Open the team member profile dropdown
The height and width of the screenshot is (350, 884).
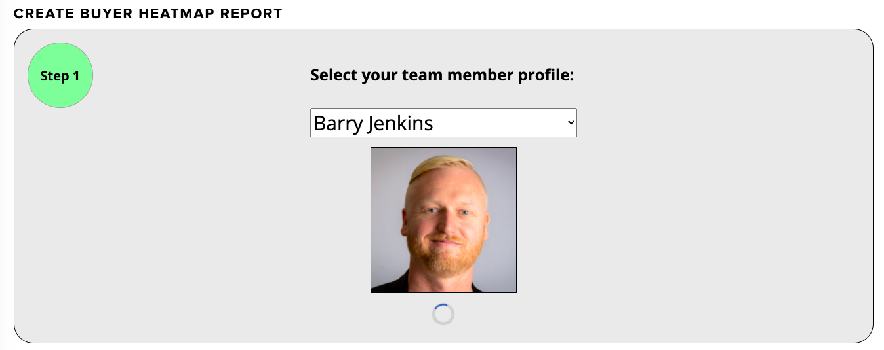443,123
